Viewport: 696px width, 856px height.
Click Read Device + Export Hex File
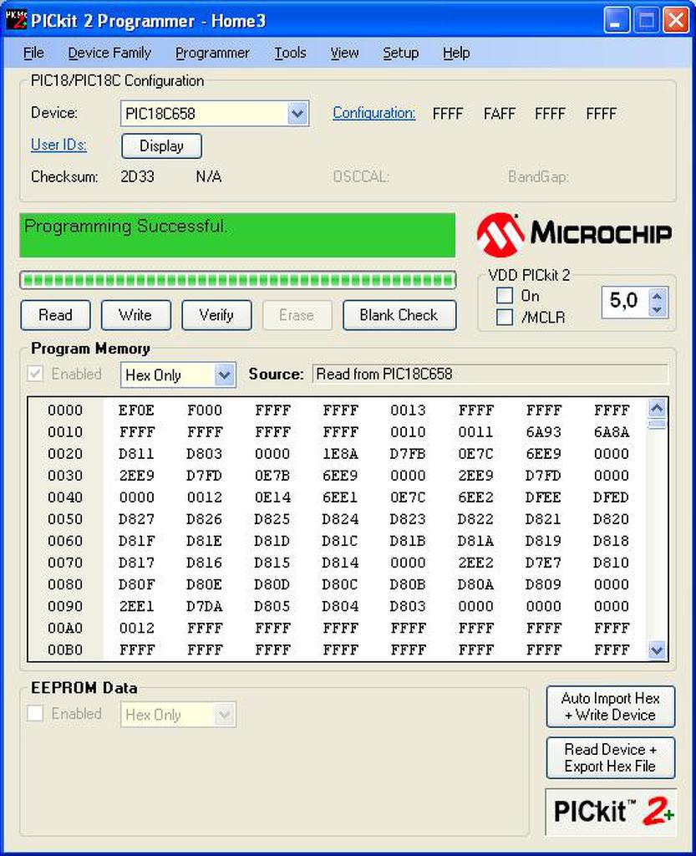pos(611,757)
